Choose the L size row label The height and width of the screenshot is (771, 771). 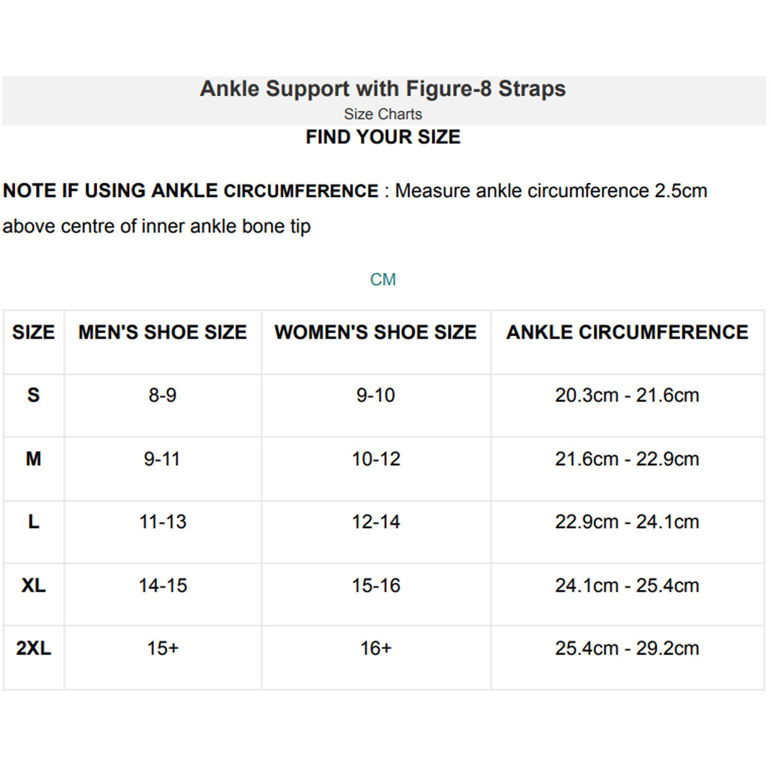(x=33, y=522)
